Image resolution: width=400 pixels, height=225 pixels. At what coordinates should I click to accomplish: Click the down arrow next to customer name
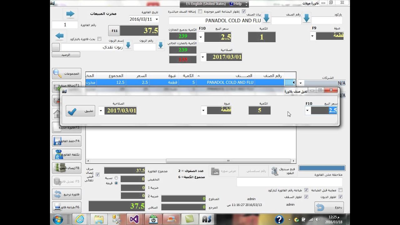click(x=128, y=46)
